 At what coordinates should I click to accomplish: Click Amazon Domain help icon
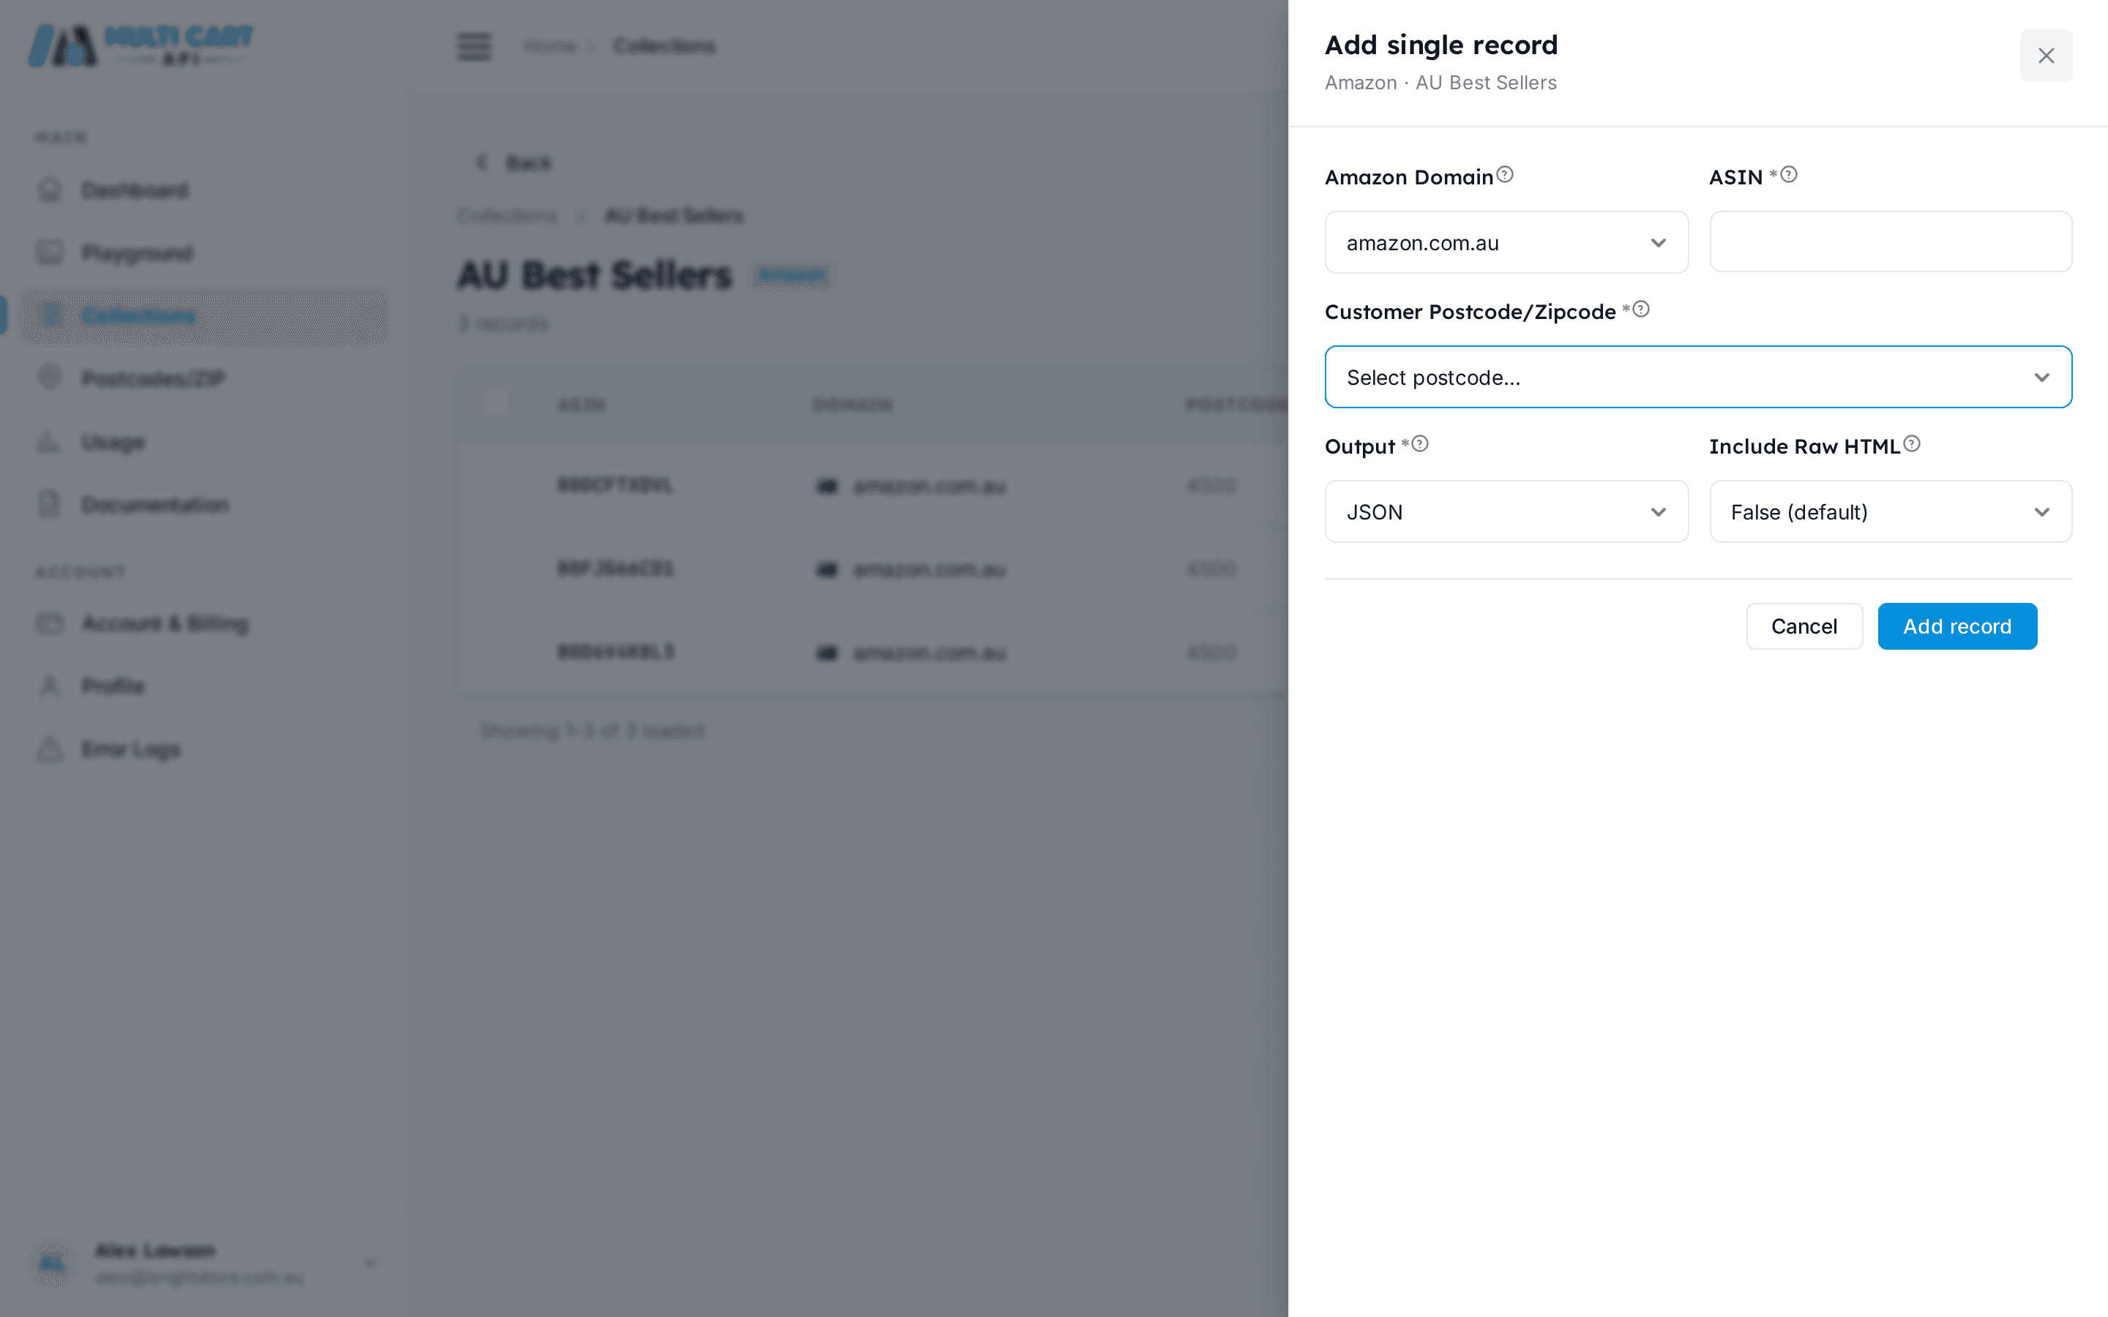pos(1505,174)
